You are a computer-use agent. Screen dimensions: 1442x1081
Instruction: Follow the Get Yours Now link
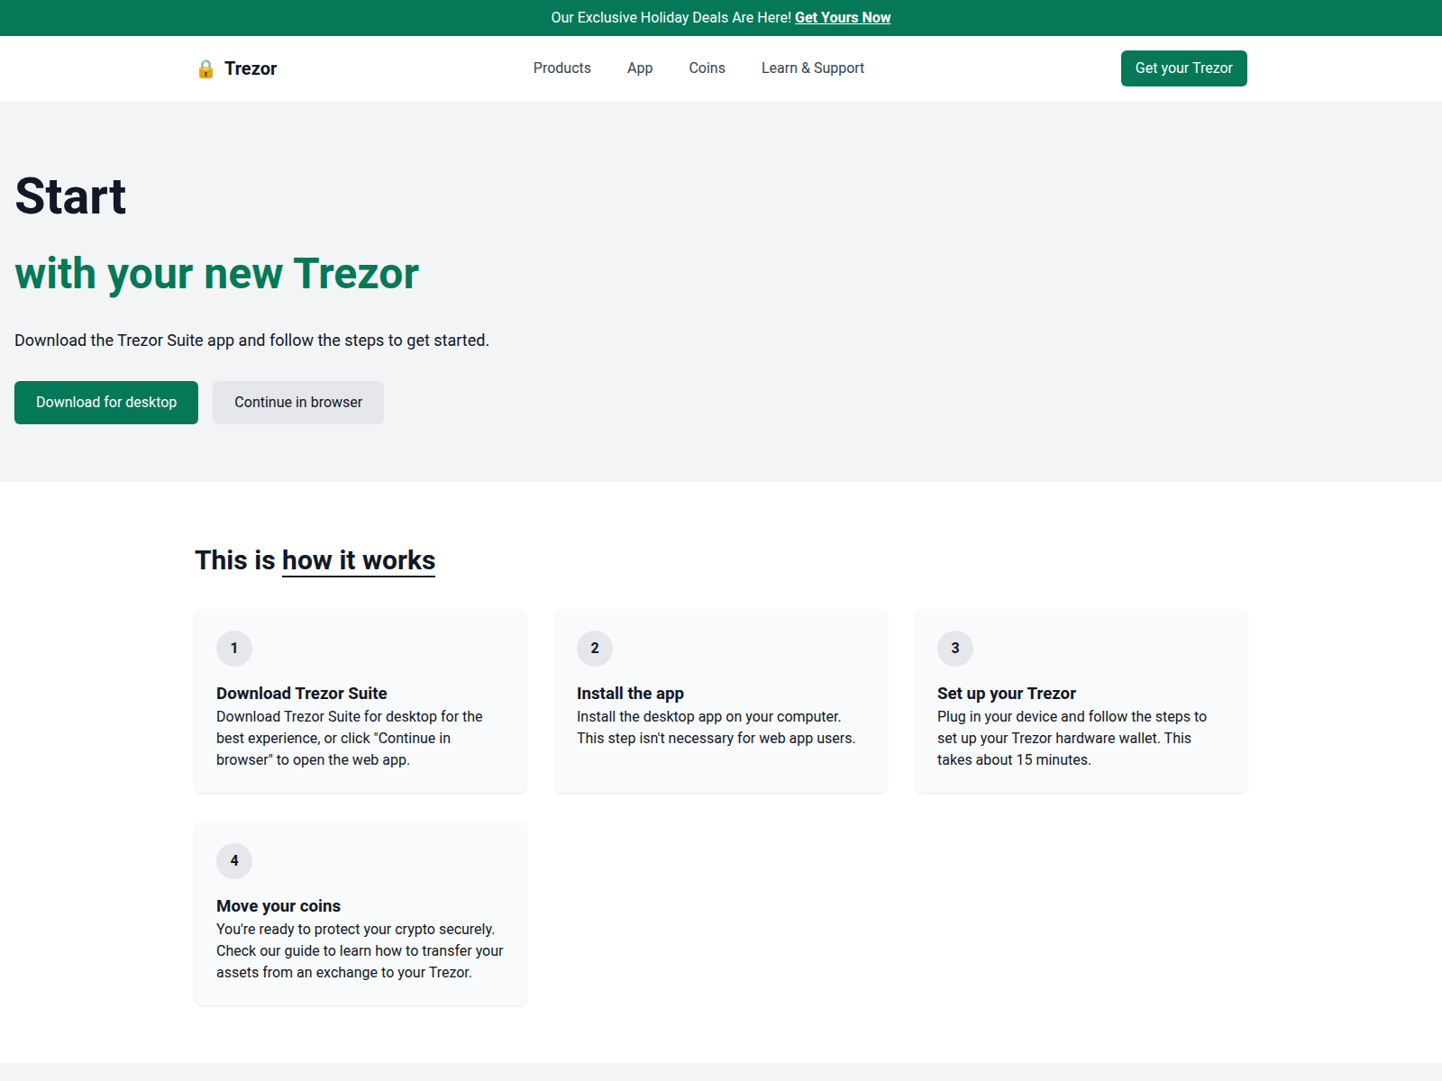click(x=843, y=18)
